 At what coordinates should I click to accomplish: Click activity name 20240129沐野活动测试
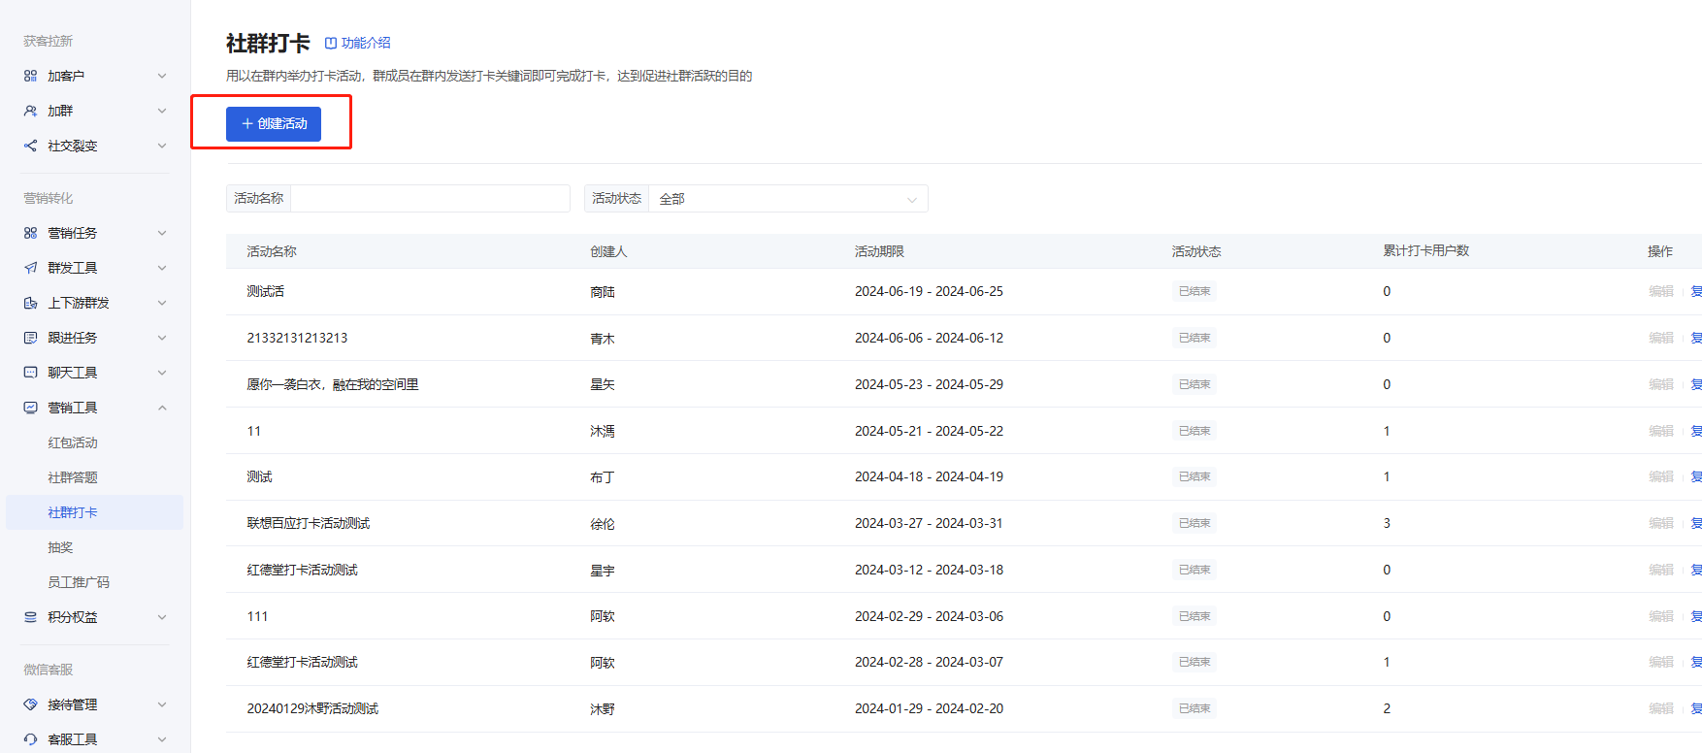(x=312, y=708)
